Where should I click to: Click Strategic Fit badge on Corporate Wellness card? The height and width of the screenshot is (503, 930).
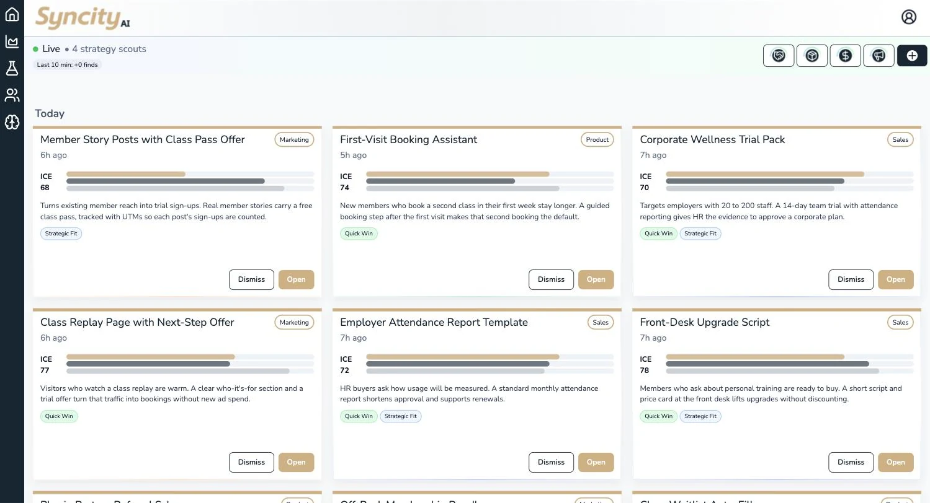(700, 234)
